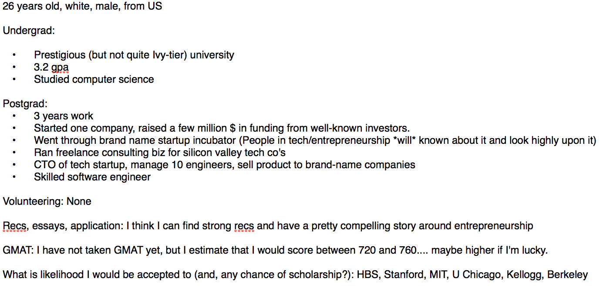Click the word "Berkeley" at document end

point(567,275)
